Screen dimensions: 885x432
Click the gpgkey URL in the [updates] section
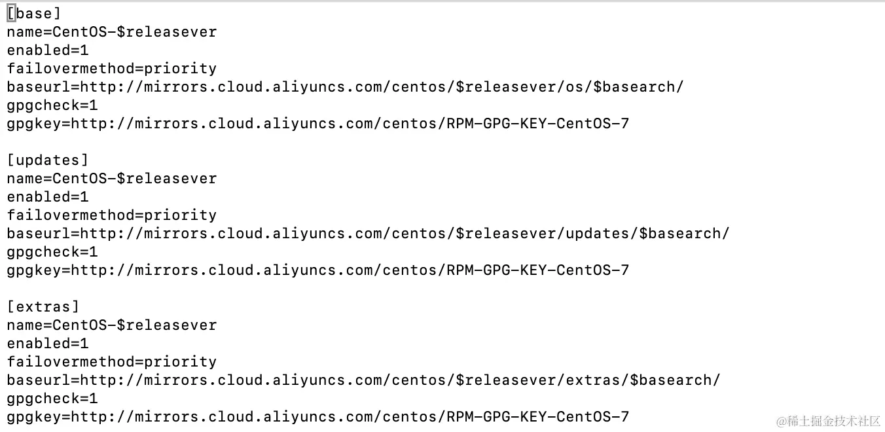coord(350,270)
